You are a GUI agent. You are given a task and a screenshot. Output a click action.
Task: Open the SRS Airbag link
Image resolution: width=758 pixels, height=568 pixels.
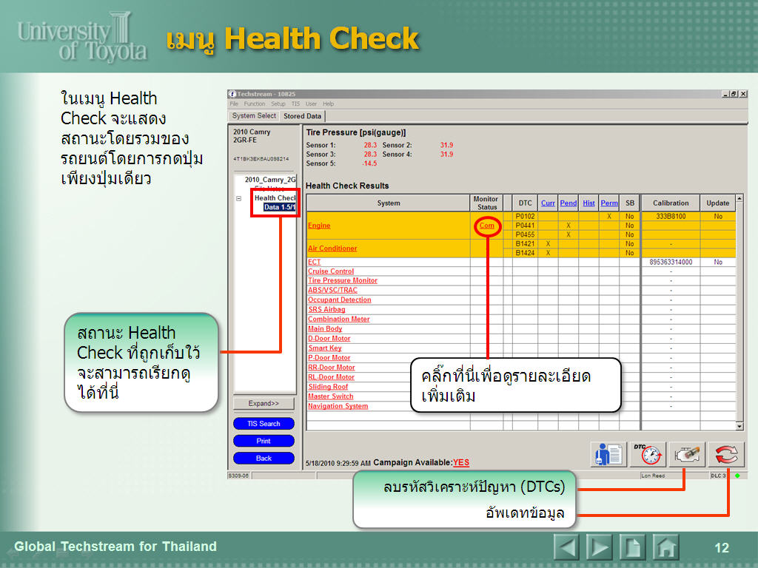click(326, 310)
